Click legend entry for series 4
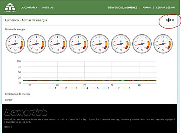The height and width of the screenshot is (133, 181). point(84,88)
